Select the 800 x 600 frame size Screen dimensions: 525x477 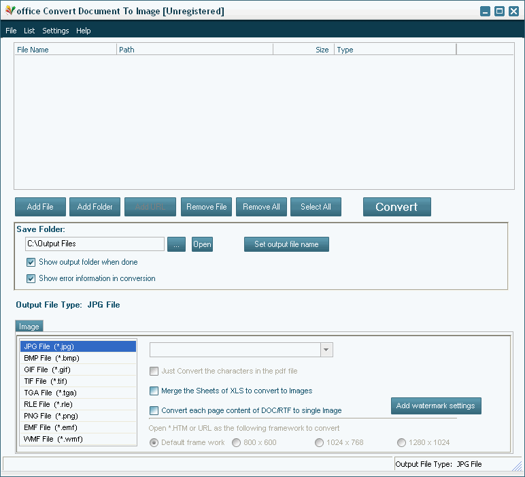click(236, 442)
